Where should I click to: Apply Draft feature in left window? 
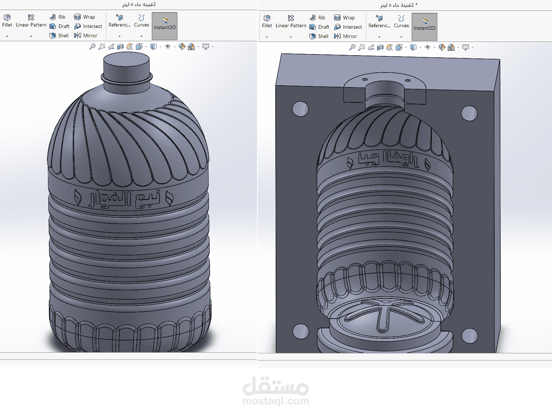point(59,26)
